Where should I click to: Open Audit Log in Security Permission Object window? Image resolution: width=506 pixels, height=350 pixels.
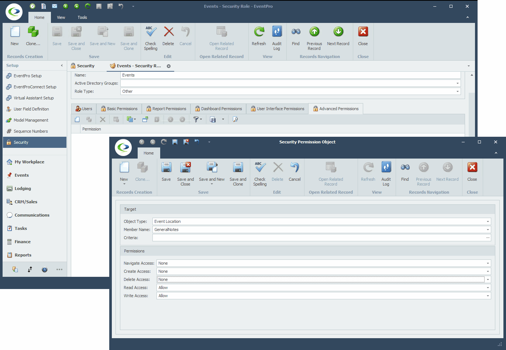(386, 174)
